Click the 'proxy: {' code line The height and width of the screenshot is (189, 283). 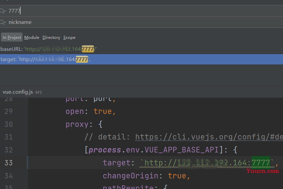[84, 124]
